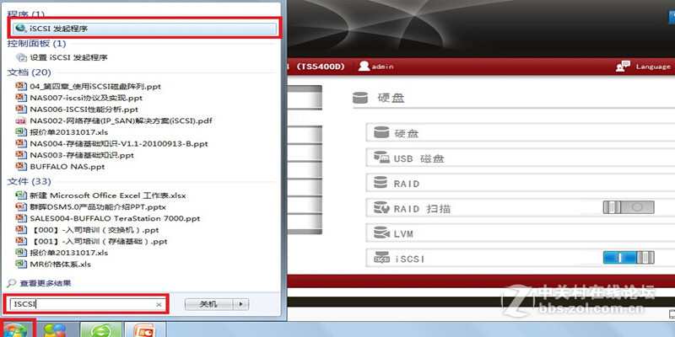
Task: Click the admin username in NAS header
Action: tap(383, 67)
